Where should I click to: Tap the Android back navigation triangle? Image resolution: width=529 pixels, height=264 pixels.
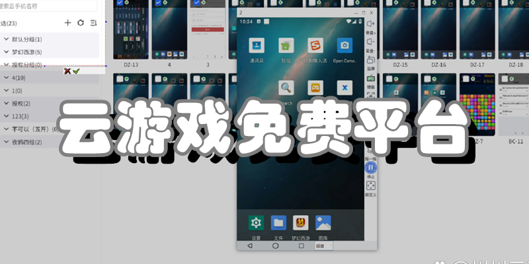click(249, 246)
